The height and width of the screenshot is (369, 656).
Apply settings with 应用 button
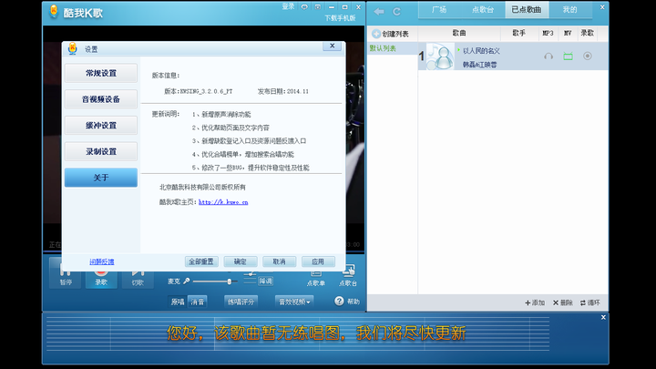click(318, 261)
